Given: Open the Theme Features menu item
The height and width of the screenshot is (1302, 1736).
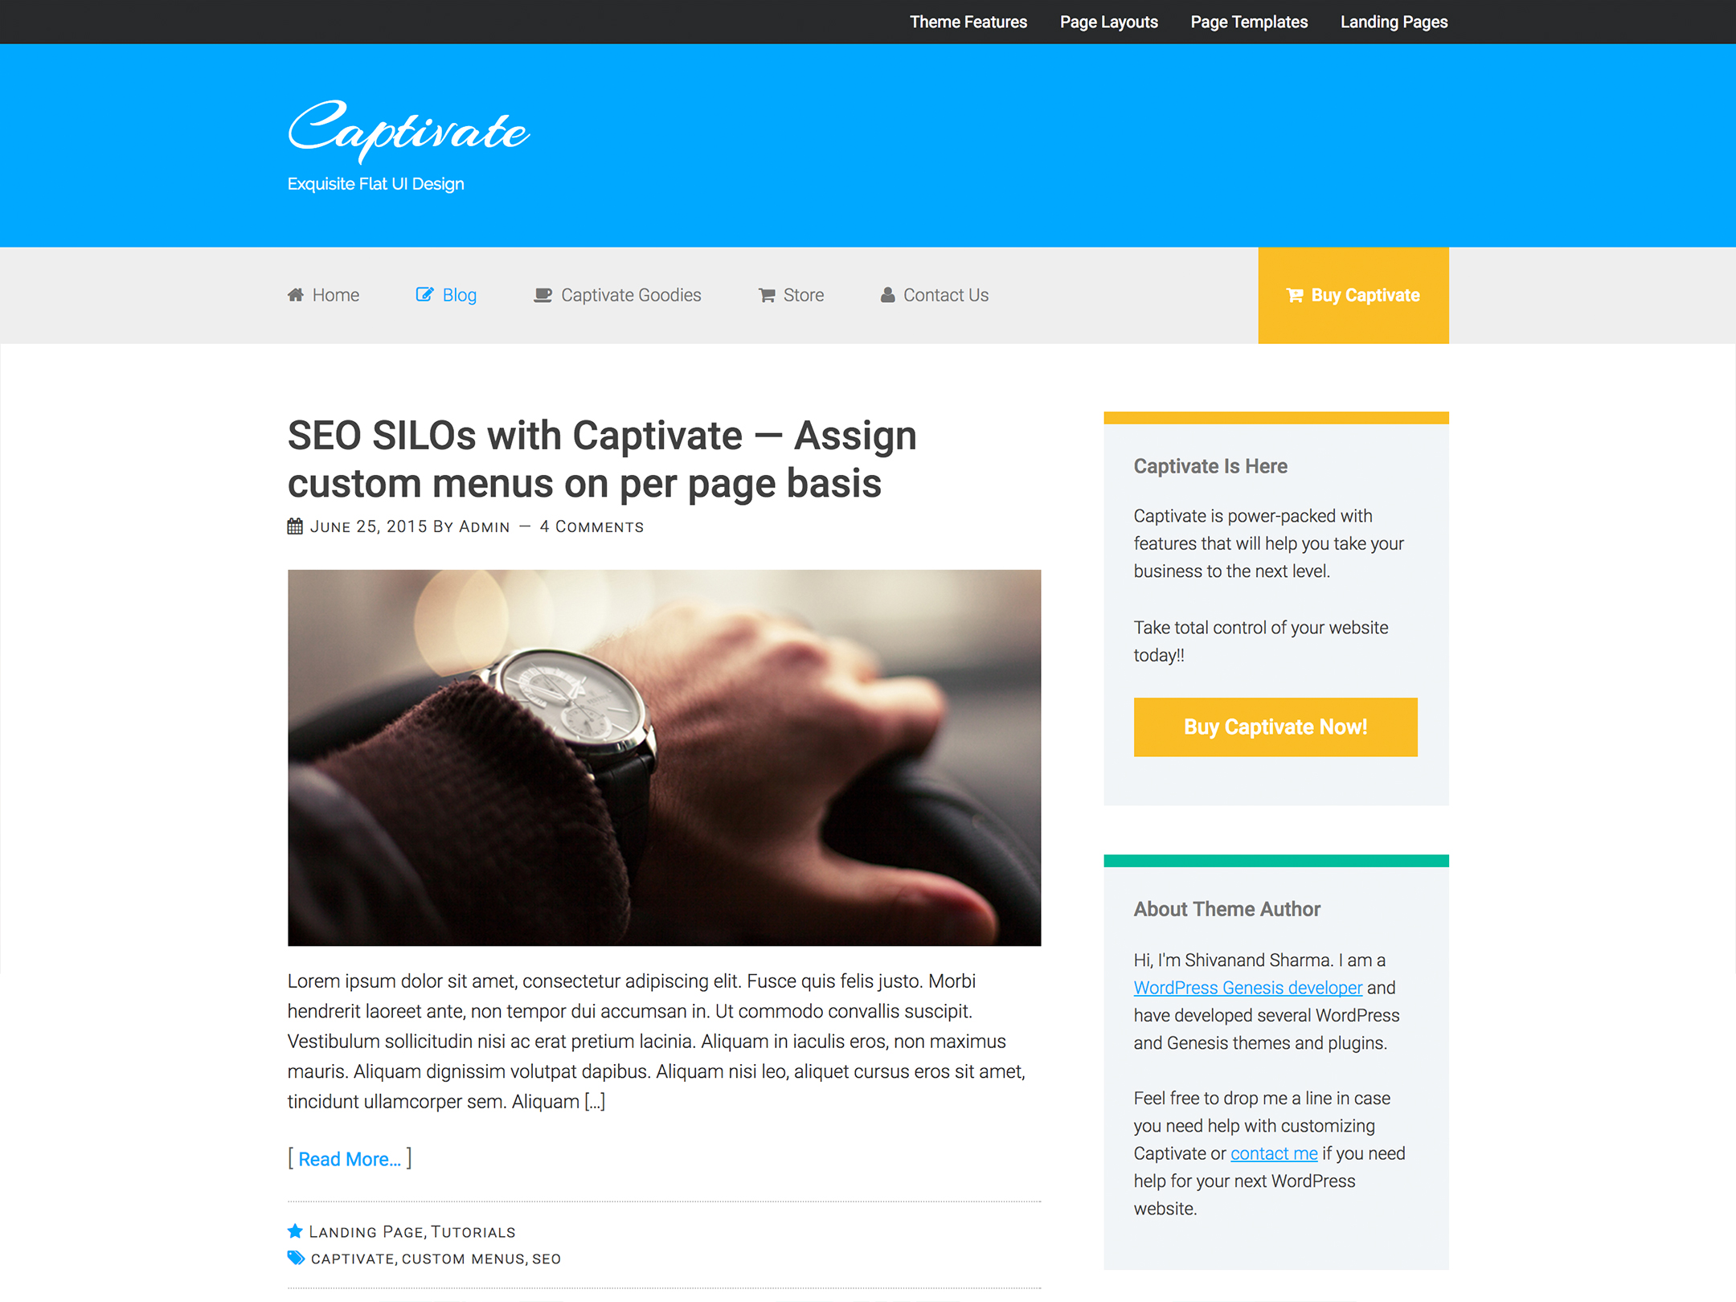Looking at the screenshot, I should pyautogui.click(x=968, y=22).
